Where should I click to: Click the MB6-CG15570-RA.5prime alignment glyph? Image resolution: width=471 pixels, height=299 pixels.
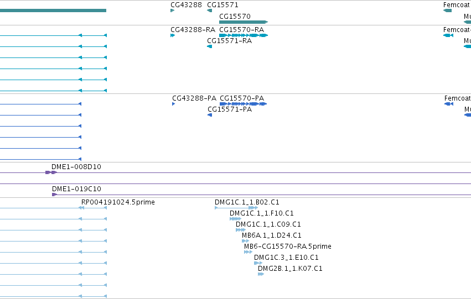pyautogui.click(x=248, y=252)
